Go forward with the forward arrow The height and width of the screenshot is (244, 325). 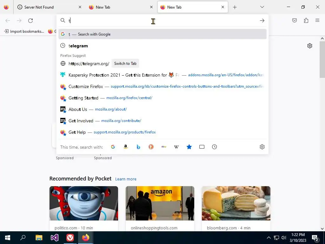coord(19,21)
